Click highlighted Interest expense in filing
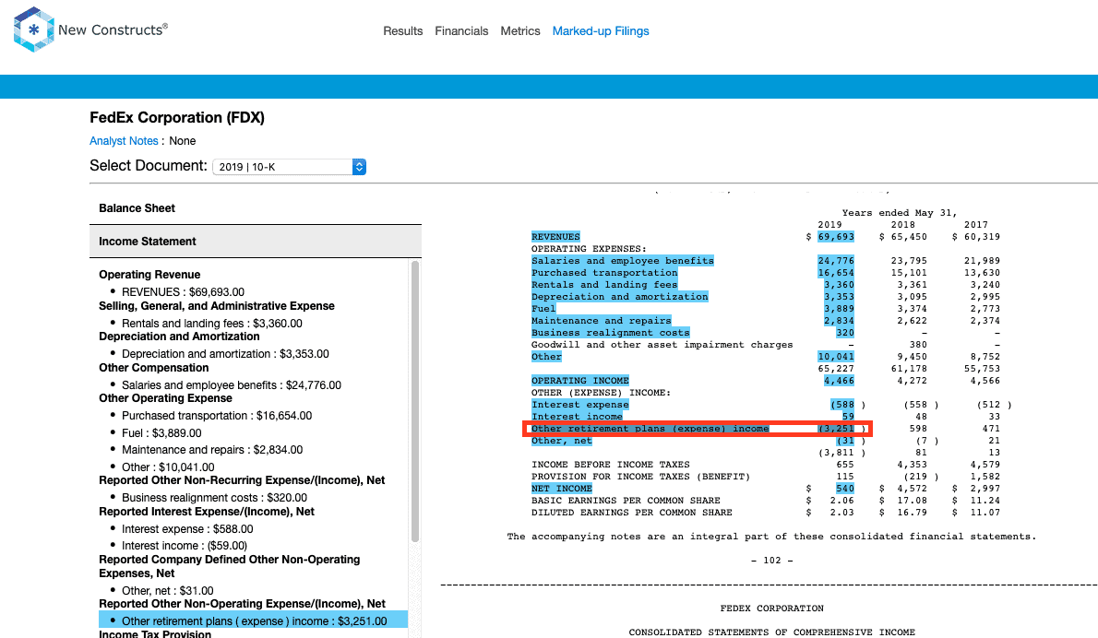Image resolution: width=1098 pixels, height=638 pixels. [x=579, y=405]
